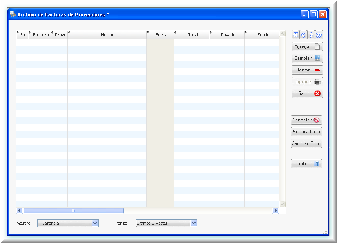337x243 pixels.
Task: Click the horizontal scrollbar thumb
Action: pos(73,211)
